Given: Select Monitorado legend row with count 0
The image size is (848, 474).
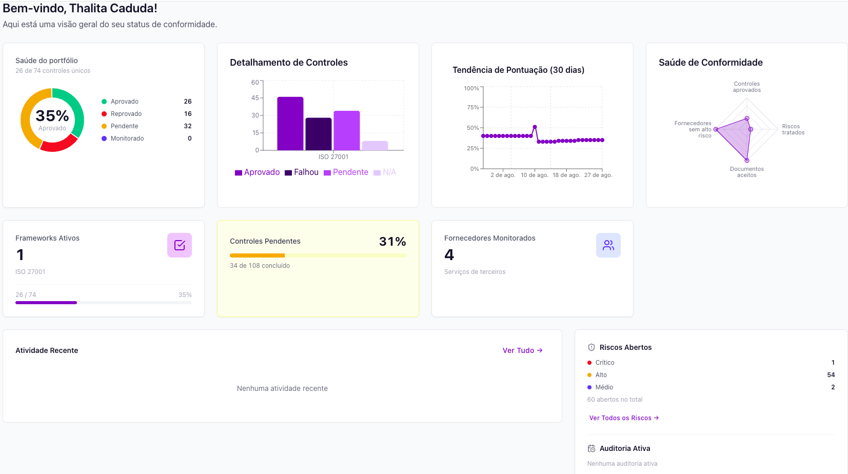Looking at the screenshot, I should (147, 139).
